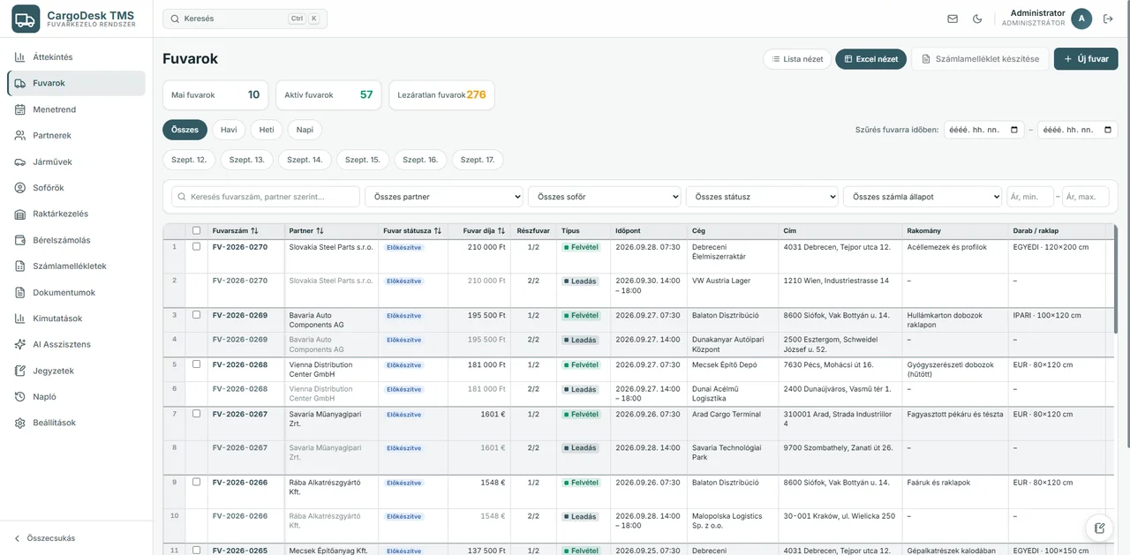
Task: Open the Összes sofőr dropdown
Action: pyautogui.click(x=605, y=197)
